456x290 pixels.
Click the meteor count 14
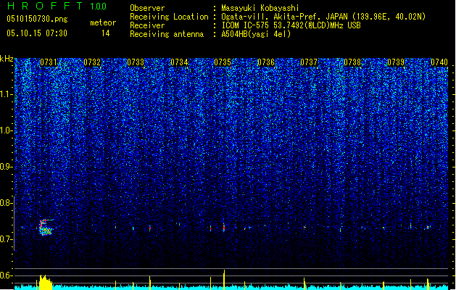click(x=106, y=33)
